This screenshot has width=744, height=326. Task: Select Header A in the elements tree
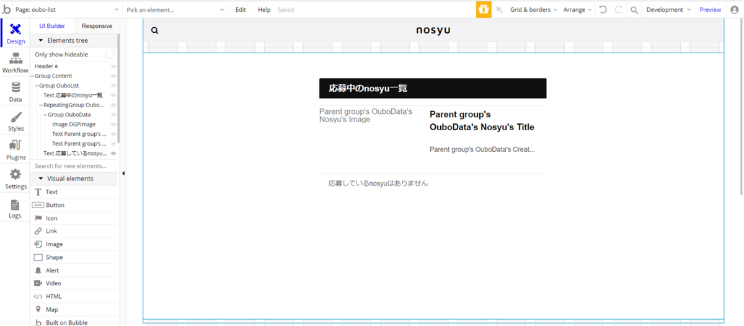coord(46,66)
